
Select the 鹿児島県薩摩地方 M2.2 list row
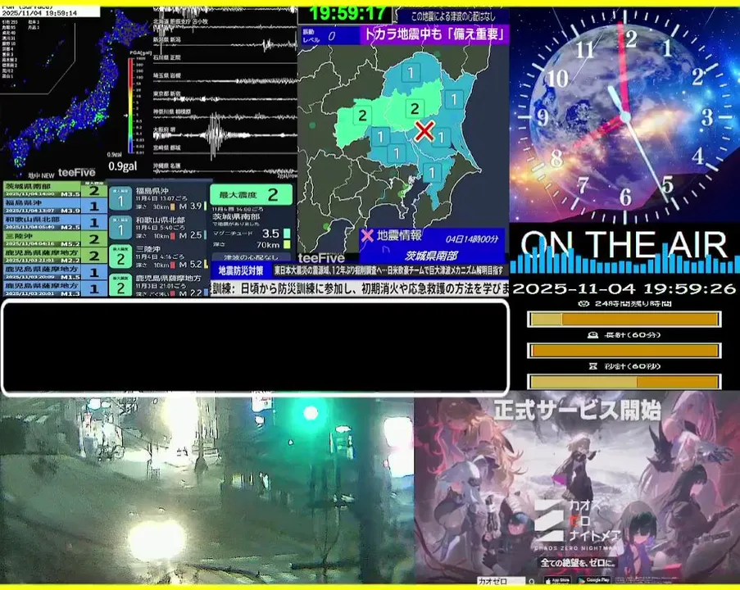click(x=55, y=256)
